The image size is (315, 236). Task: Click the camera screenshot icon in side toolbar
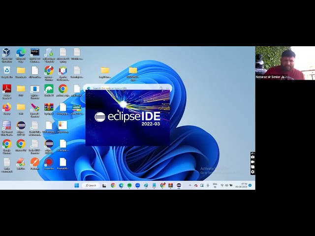252,157
